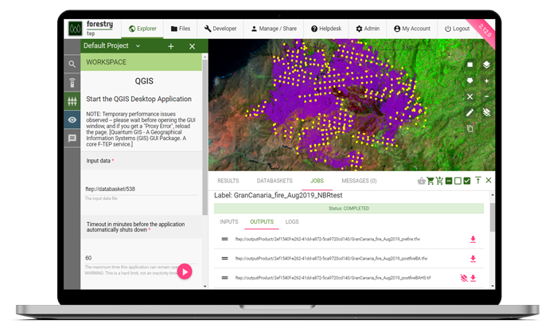
Task: Select the draw rectangle tool on map
Action: point(469,65)
